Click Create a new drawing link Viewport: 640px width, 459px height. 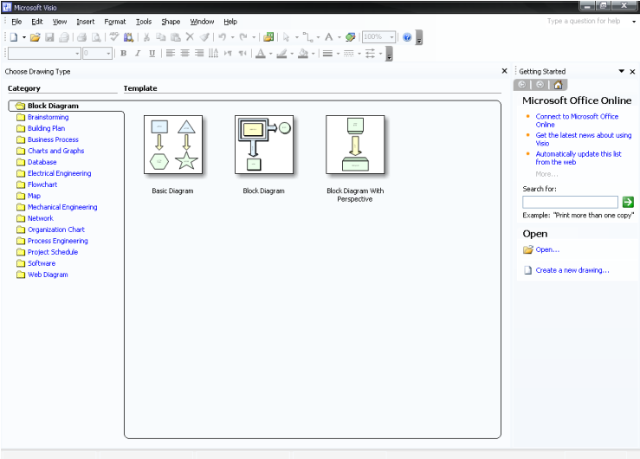point(572,270)
